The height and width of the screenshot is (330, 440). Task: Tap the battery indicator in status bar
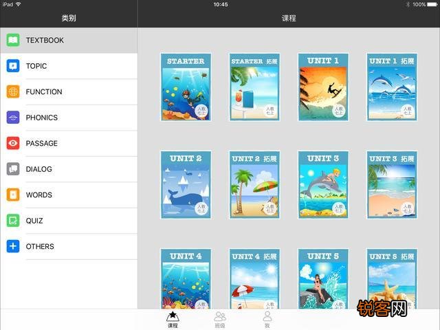[432, 5]
